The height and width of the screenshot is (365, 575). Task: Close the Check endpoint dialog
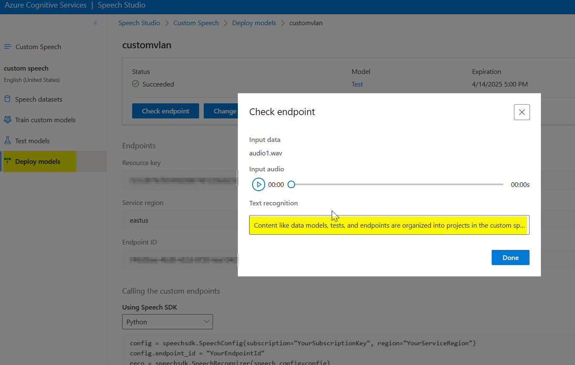pos(522,112)
